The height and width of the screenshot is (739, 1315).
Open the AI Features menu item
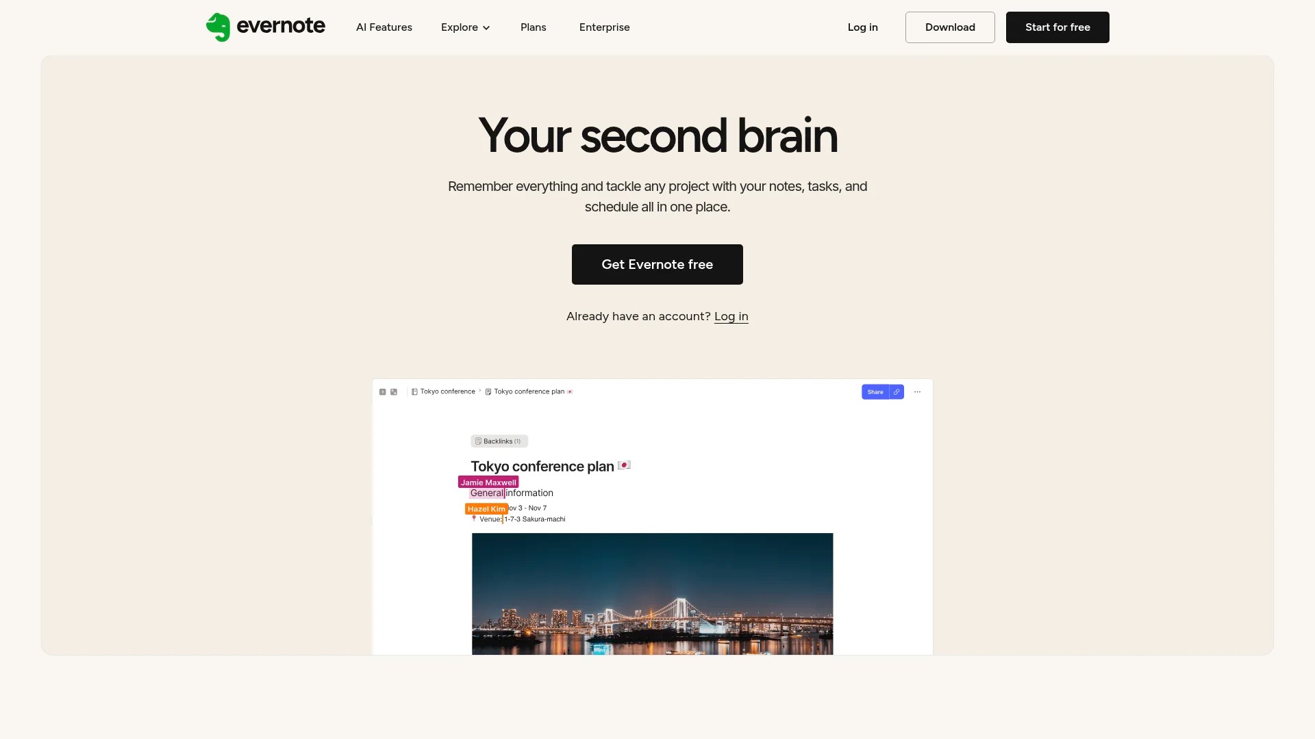(x=384, y=27)
